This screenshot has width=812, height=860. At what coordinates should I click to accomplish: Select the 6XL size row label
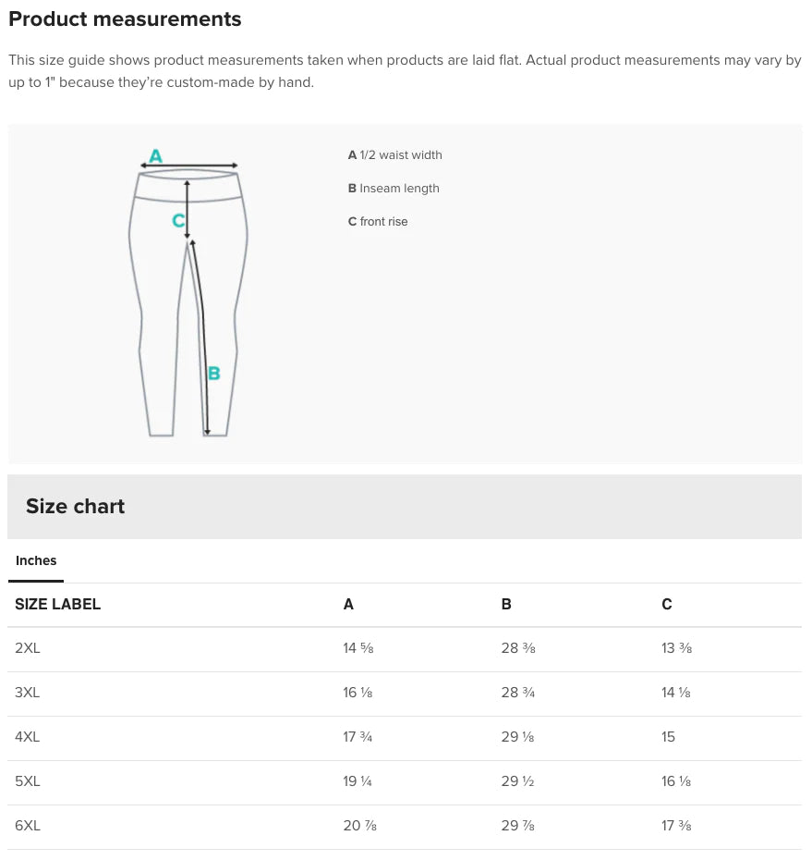click(28, 826)
